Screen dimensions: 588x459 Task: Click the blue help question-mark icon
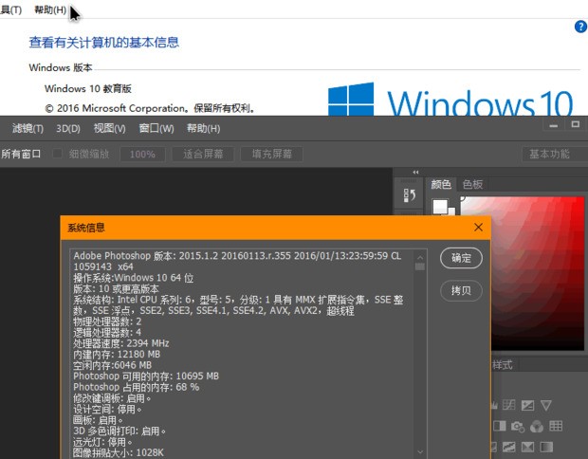click(x=580, y=27)
